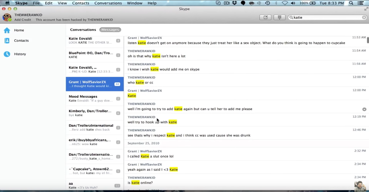This screenshot has height=192, width=369.
Task: Click the battery status icon
Action: (x=313, y=3)
